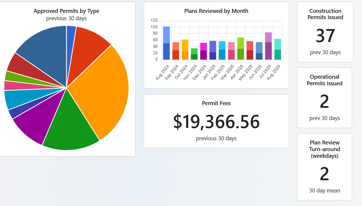Click the Approved Permits by Type heading
This screenshot has height=206, width=362.
66,11
